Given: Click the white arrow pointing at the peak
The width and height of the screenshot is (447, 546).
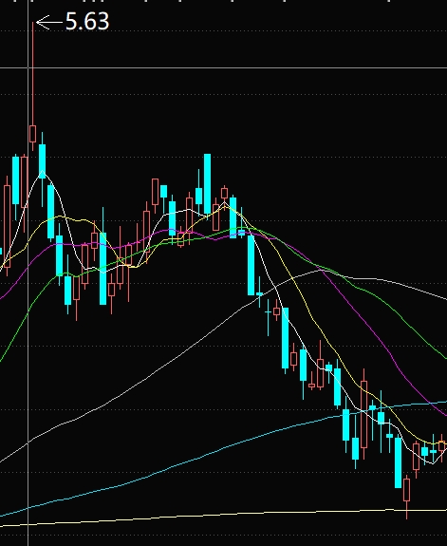Looking at the screenshot, I should coord(49,22).
